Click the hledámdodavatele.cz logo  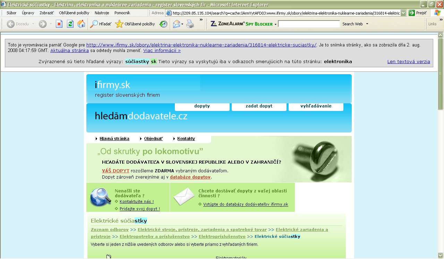pos(141,116)
